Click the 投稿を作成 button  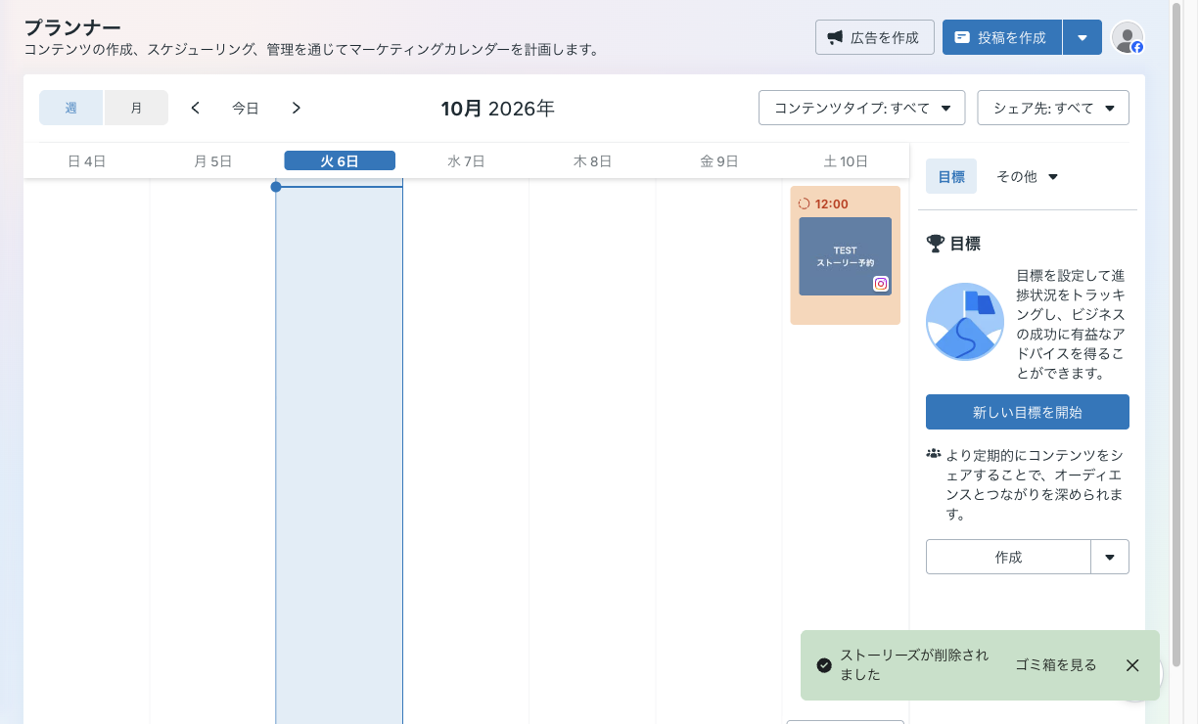point(1001,37)
